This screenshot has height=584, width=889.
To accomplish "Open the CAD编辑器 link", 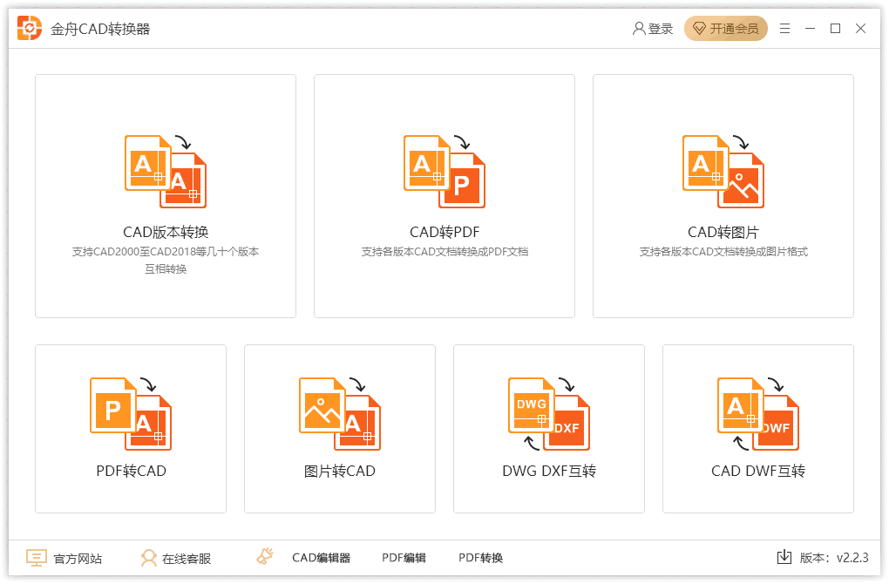I will tap(322, 558).
